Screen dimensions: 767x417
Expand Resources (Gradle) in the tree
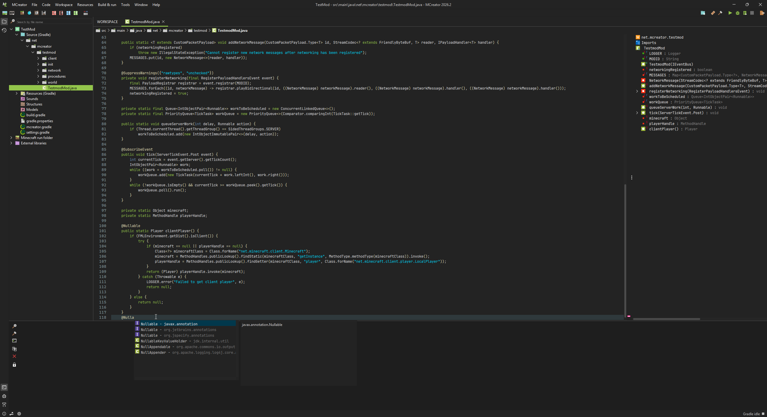point(16,93)
